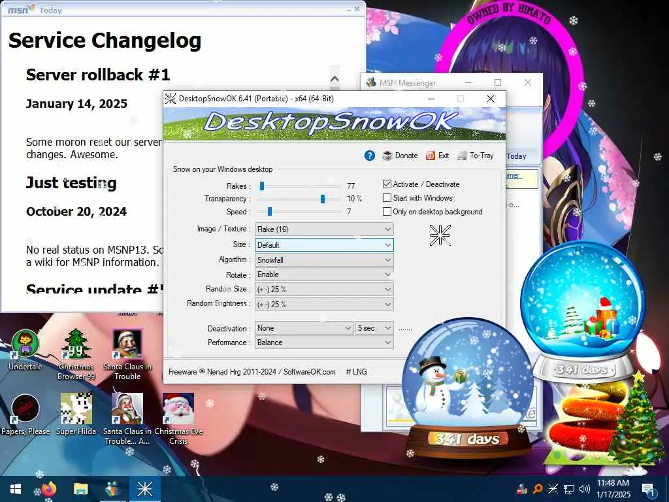Image resolution: width=669 pixels, height=502 pixels.
Task: Select the Santa Claus in Trouble shortcut
Action: point(127,355)
